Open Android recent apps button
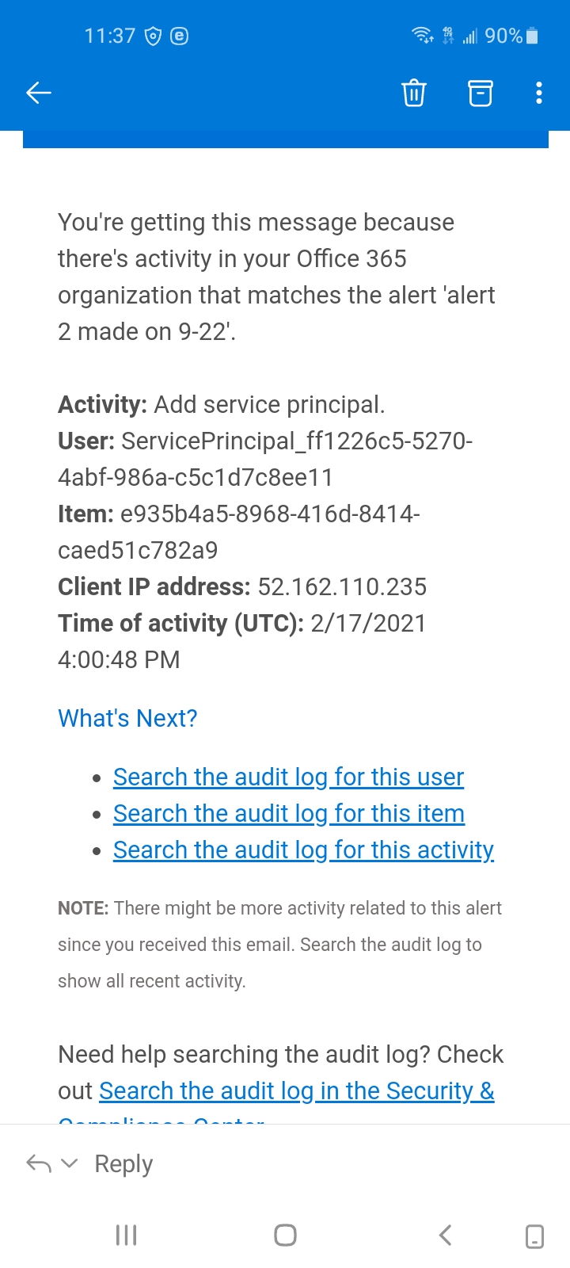 click(127, 1235)
